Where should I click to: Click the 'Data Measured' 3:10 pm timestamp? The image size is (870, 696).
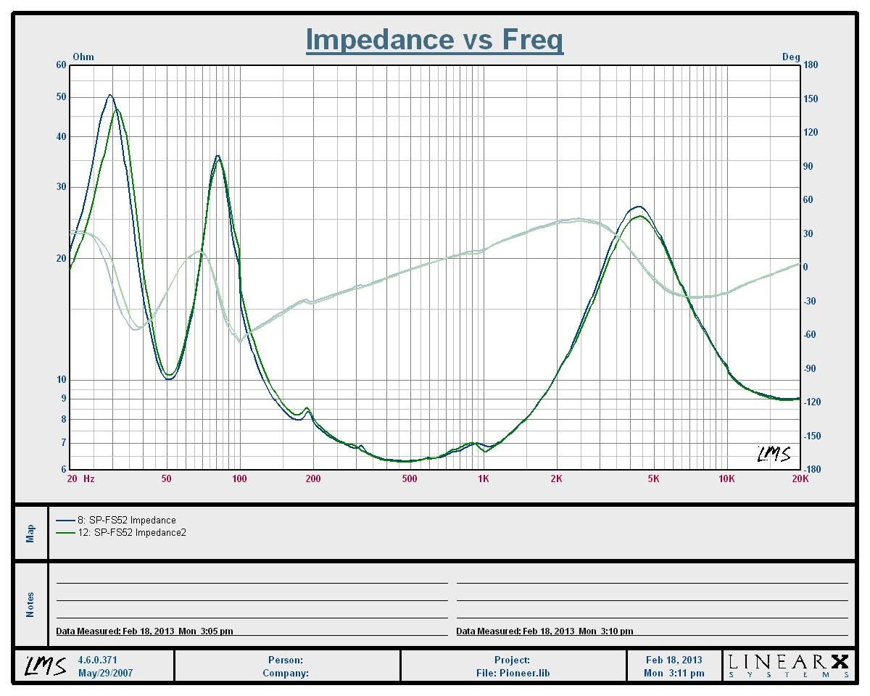pyautogui.click(x=544, y=631)
